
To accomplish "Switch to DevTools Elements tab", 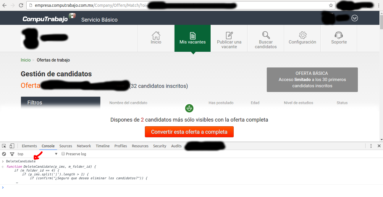I will (x=29, y=146).
